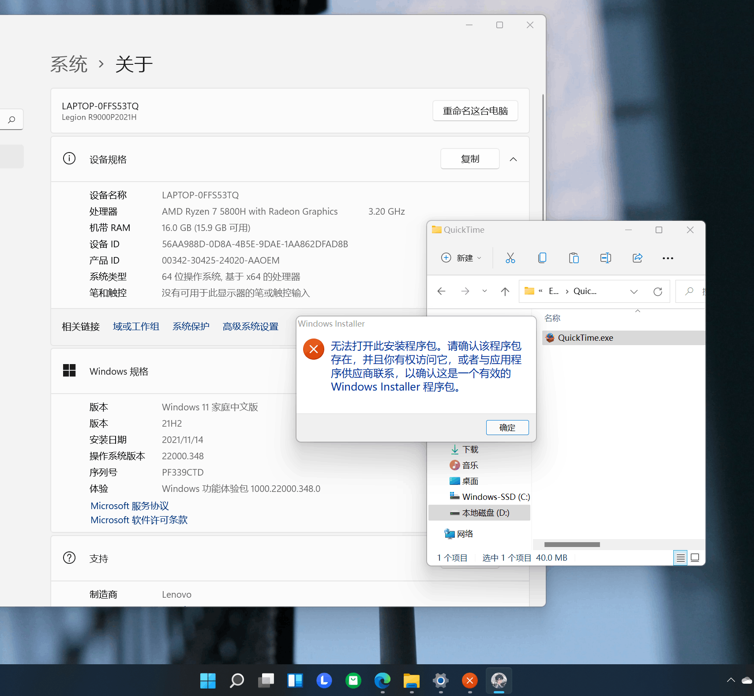Open 域或工作组 link
Viewport: 754px width, 696px height.
[x=136, y=327]
